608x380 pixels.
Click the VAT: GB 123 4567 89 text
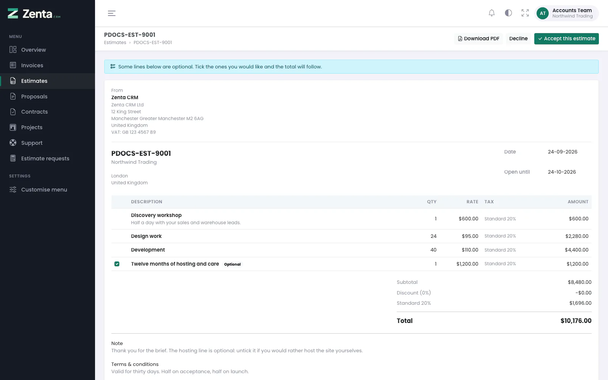(x=133, y=132)
